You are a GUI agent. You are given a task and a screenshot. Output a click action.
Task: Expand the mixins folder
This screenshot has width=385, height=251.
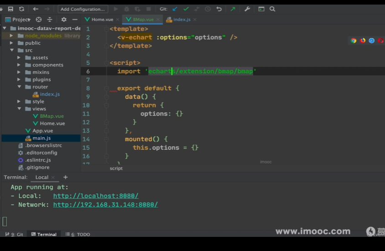pyautogui.click(x=19, y=72)
